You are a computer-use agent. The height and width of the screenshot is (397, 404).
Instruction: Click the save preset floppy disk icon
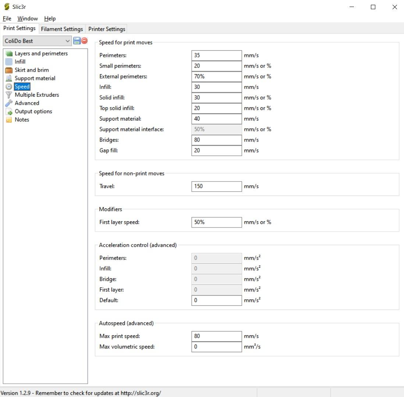(77, 41)
